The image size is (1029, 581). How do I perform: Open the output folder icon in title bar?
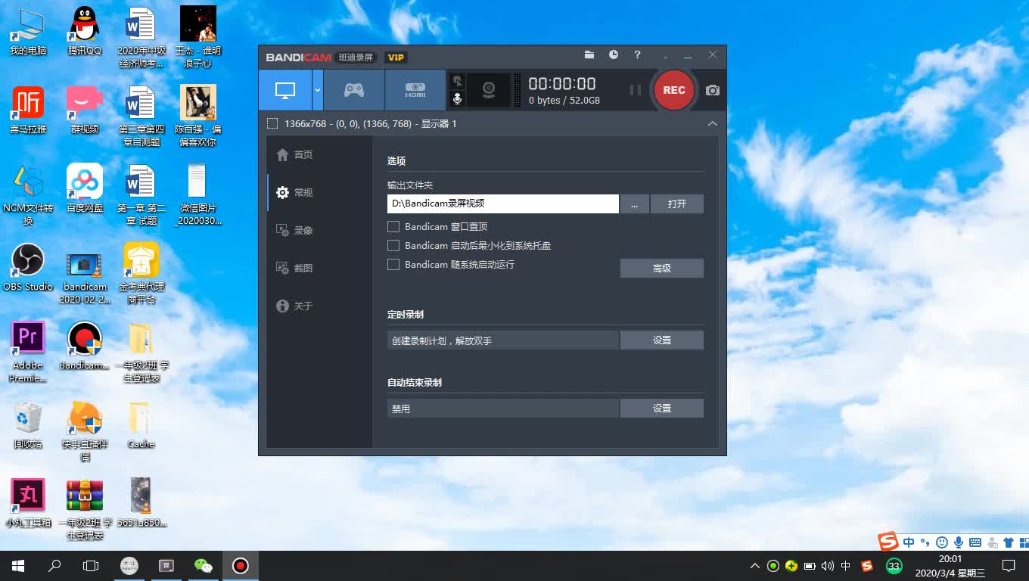(589, 55)
